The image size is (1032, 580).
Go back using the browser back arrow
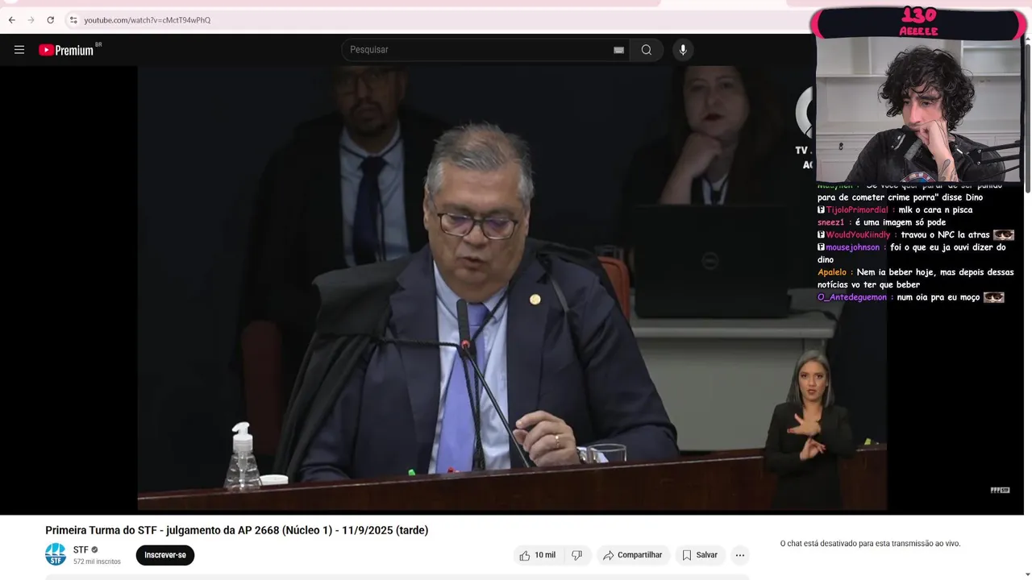[11, 20]
